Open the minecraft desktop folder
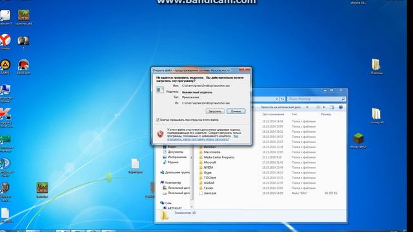This screenshot has width=413, height=232. [x=377, y=116]
